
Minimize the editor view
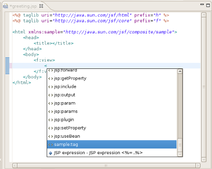(202, 5)
